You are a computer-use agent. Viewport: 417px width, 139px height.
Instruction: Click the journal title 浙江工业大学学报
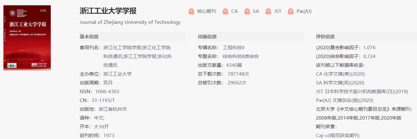click(108, 11)
